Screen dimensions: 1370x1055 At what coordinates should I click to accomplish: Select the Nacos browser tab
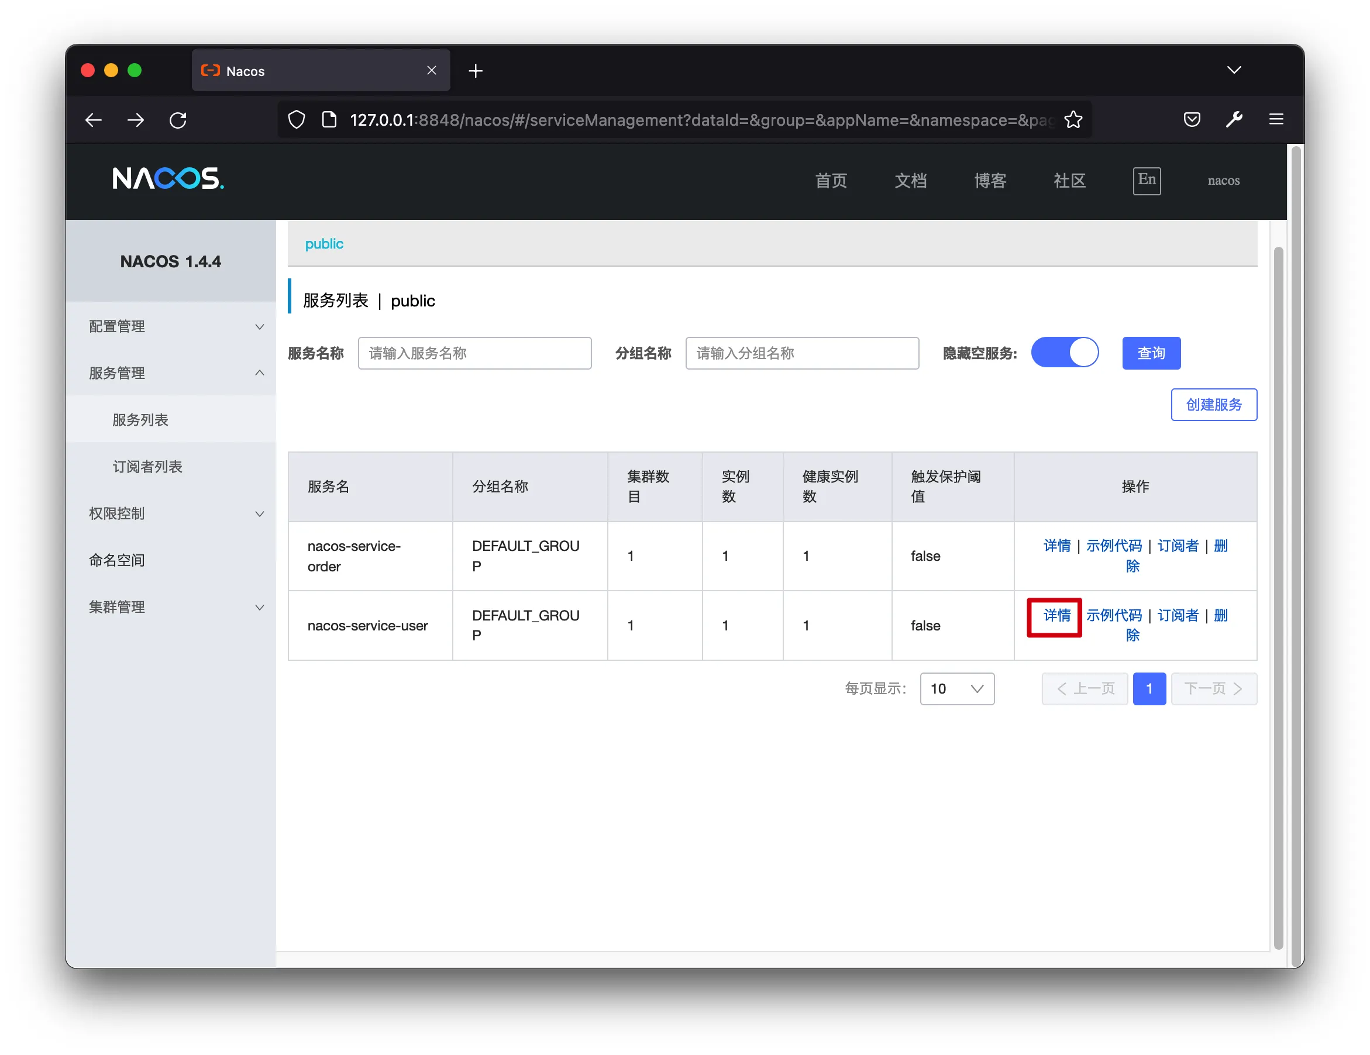[x=321, y=71]
